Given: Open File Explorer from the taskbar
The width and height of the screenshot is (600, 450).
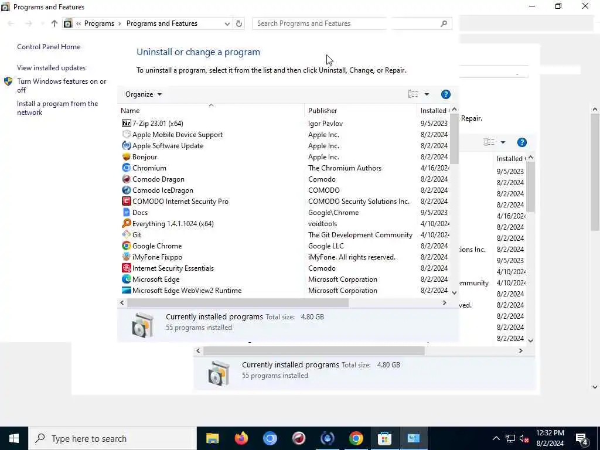Looking at the screenshot, I should pyautogui.click(x=212, y=438).
